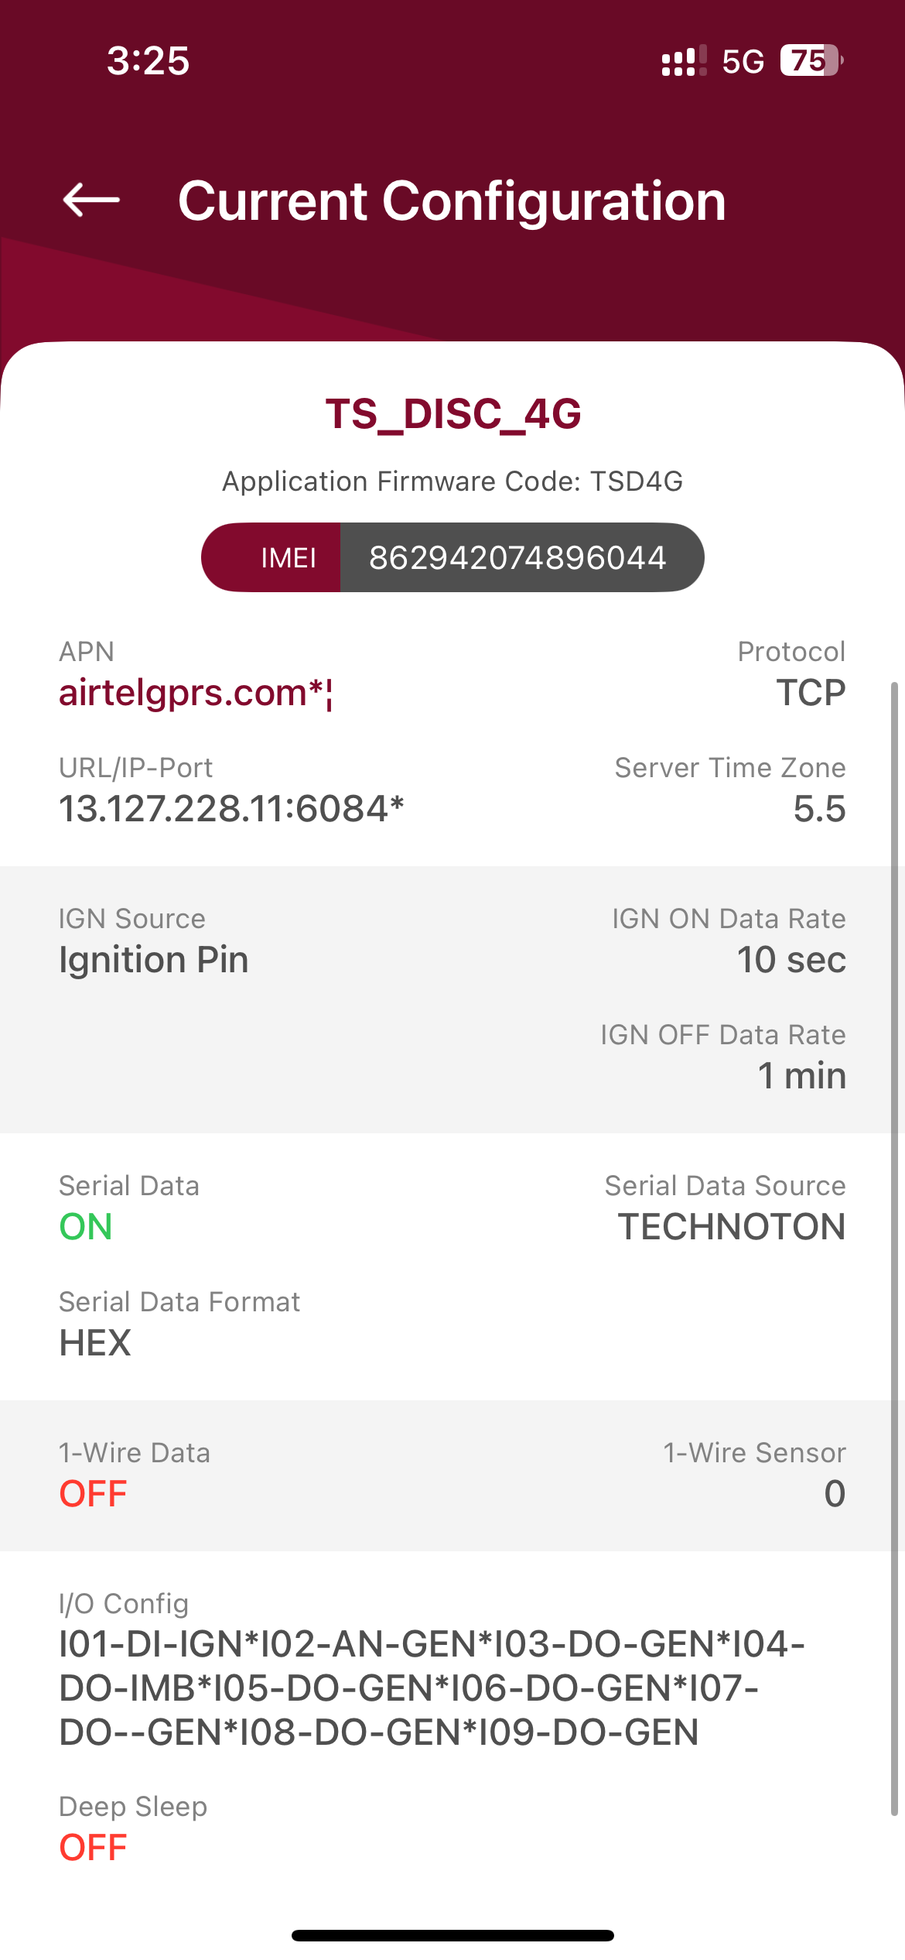This screenshot has width=905, height=1960.
Task: Tap the IMEI label badge
Action: click(288, 558)
